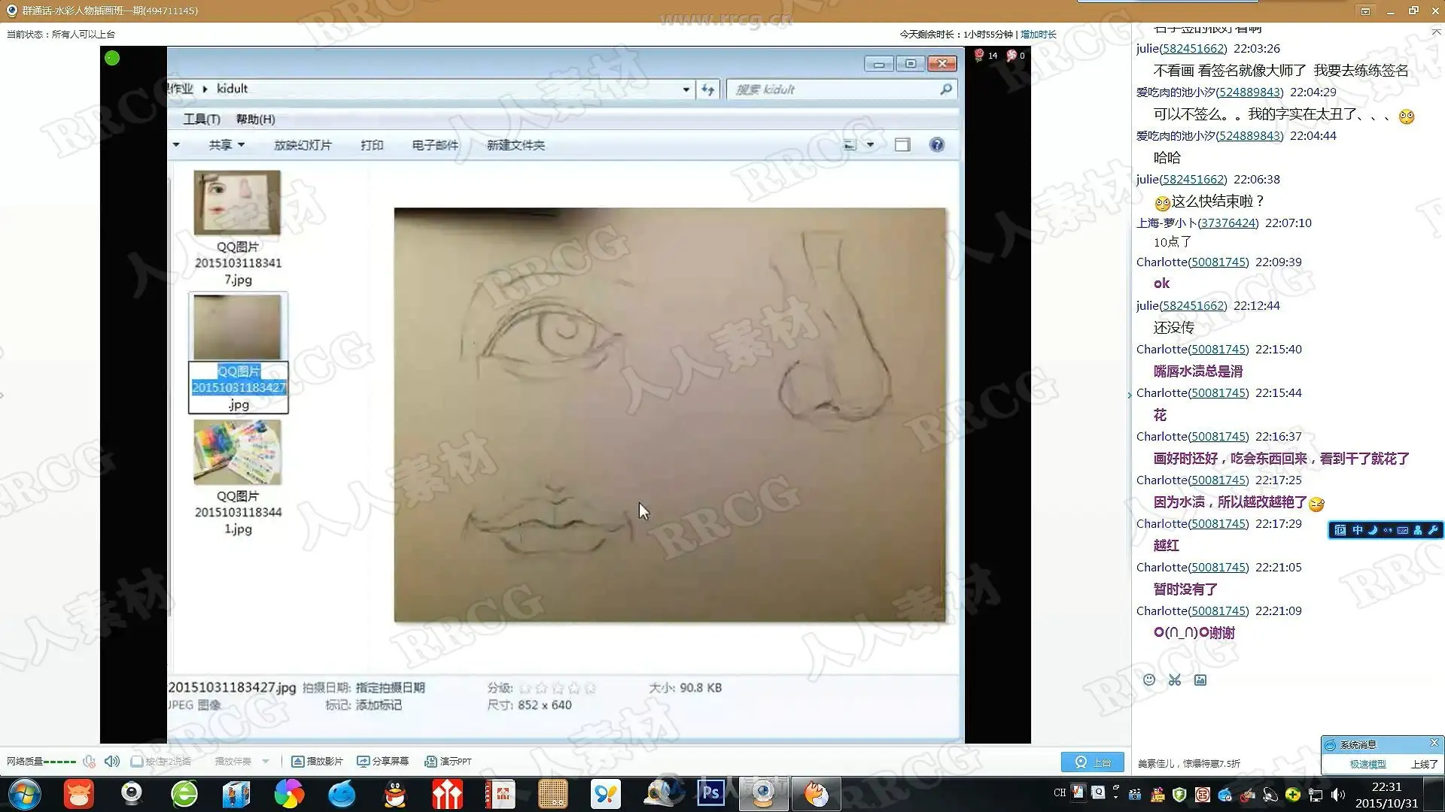Click the 上台 button
The image size is (1445, 812).
pyautogui.click(x=1092, y=762)
